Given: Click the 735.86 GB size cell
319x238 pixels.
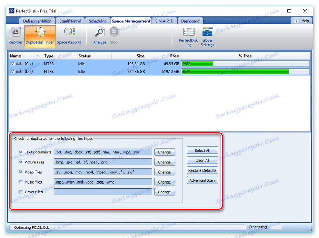Looking at the screenshot, I should 136,72.
